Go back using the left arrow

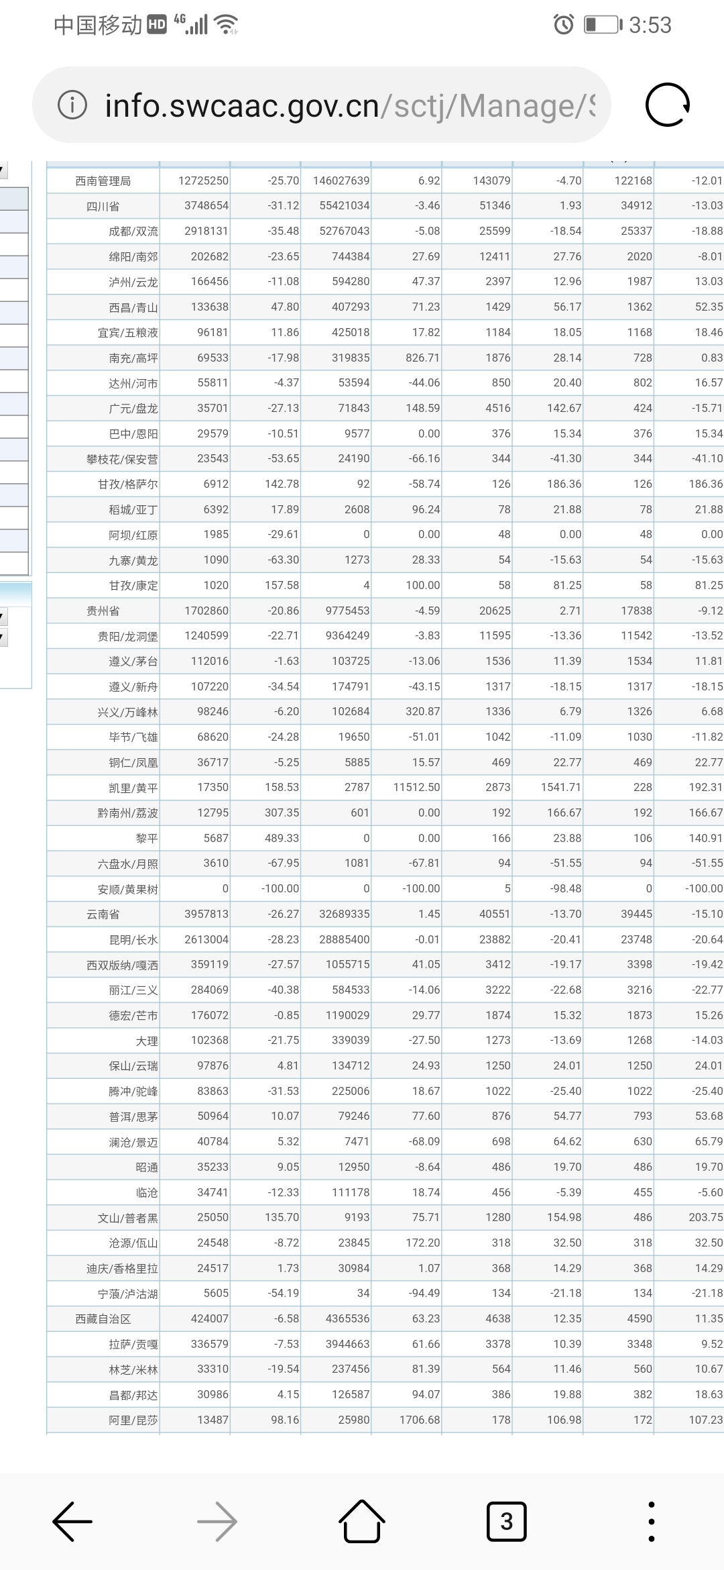[72, 1521]
